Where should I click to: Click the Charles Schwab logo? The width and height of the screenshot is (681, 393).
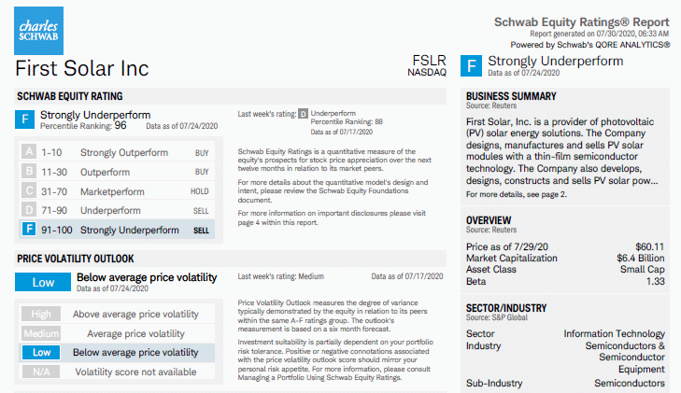(x=38, y=31)
